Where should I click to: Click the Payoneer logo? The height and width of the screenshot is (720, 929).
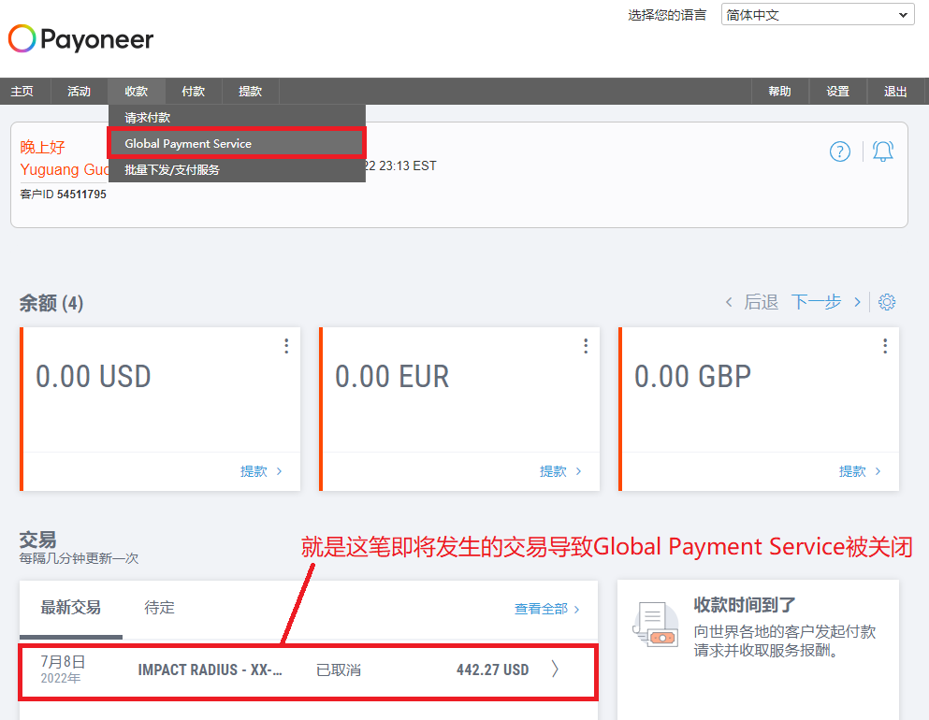click(80, 39)
